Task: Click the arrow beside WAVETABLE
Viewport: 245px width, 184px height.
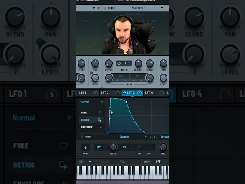Action: pos(162,8)
